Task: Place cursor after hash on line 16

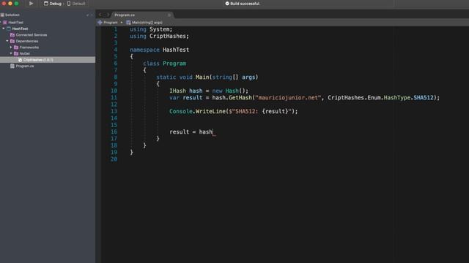Action: (x=213, y=131)
